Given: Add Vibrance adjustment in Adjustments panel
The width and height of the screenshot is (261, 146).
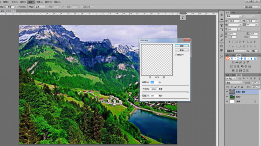Looking at the screenshot, I should click(248, 62).
